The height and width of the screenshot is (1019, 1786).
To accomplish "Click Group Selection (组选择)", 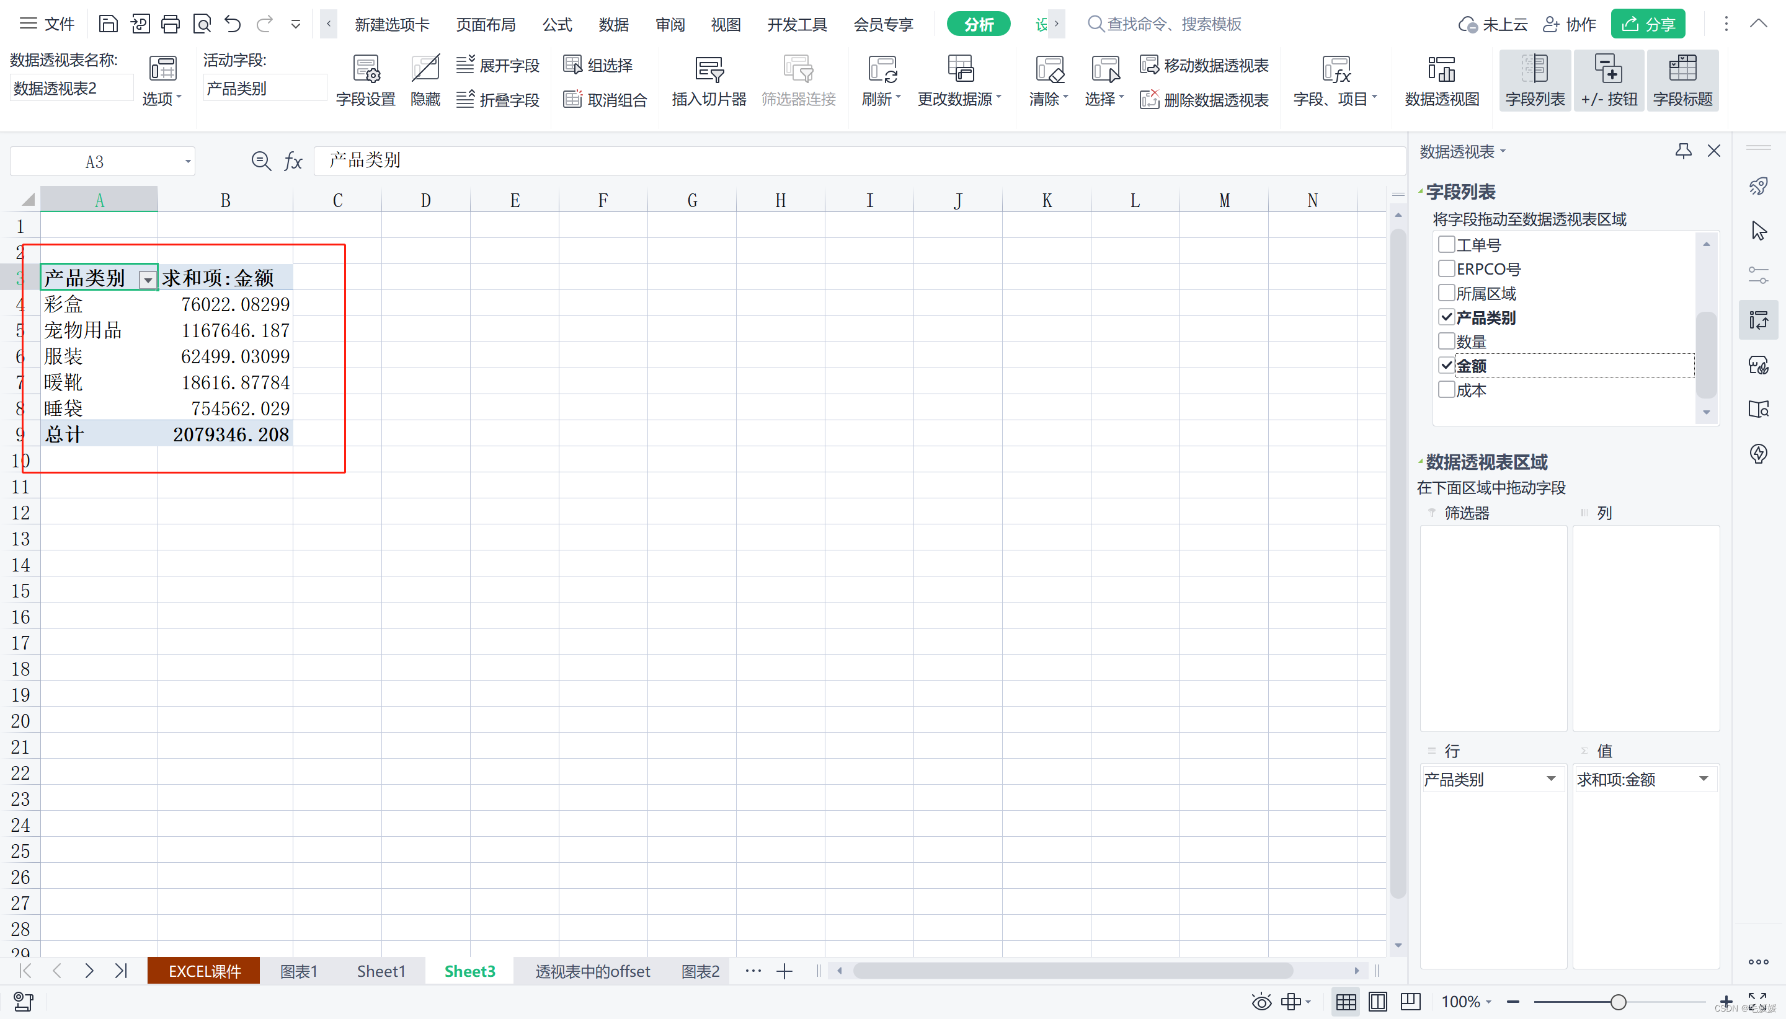I will pyautogui.click(x=598, y=65).
